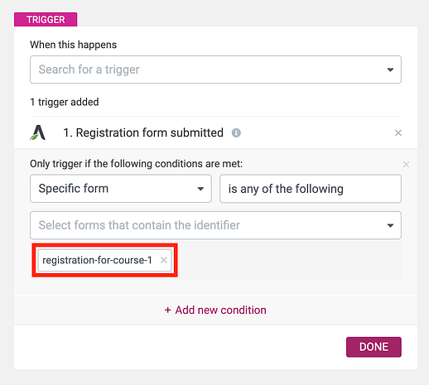
Task: Click the info icon beside Registration form submitted
Action: tap(236, 132)
